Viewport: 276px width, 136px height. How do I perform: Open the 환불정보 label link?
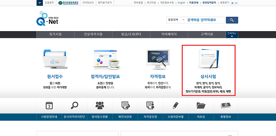point(226,117)
